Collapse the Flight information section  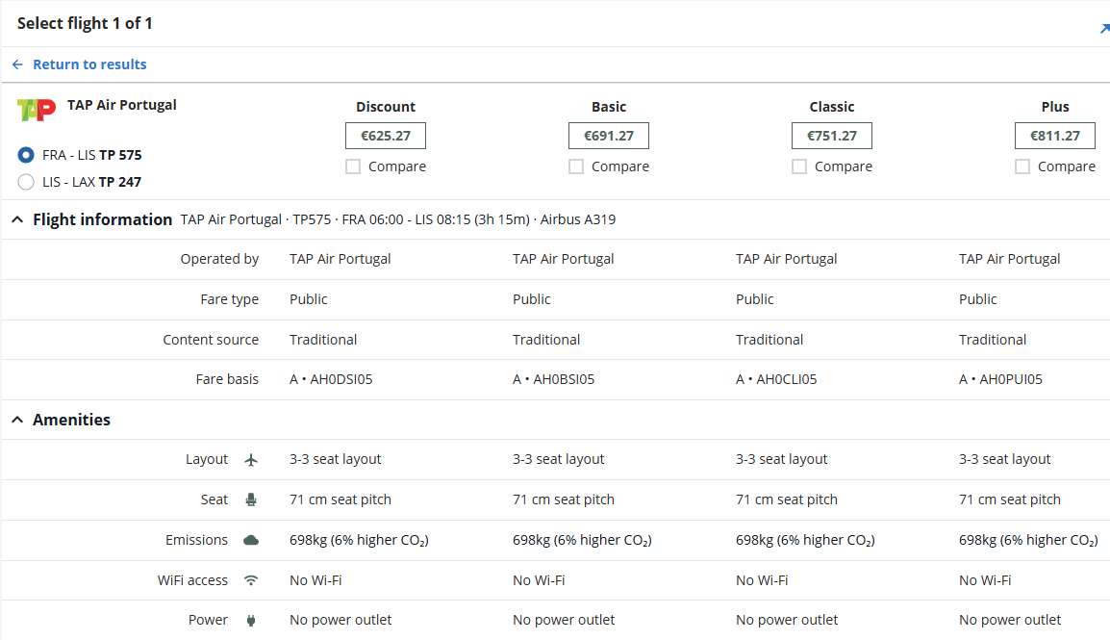click(17, 220)
